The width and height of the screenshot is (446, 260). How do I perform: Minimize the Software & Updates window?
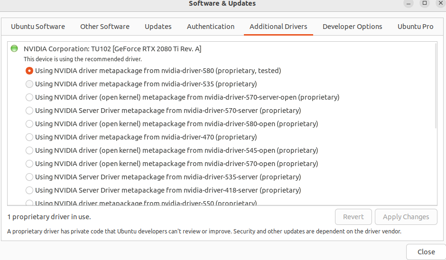click(x=409, y=3)
